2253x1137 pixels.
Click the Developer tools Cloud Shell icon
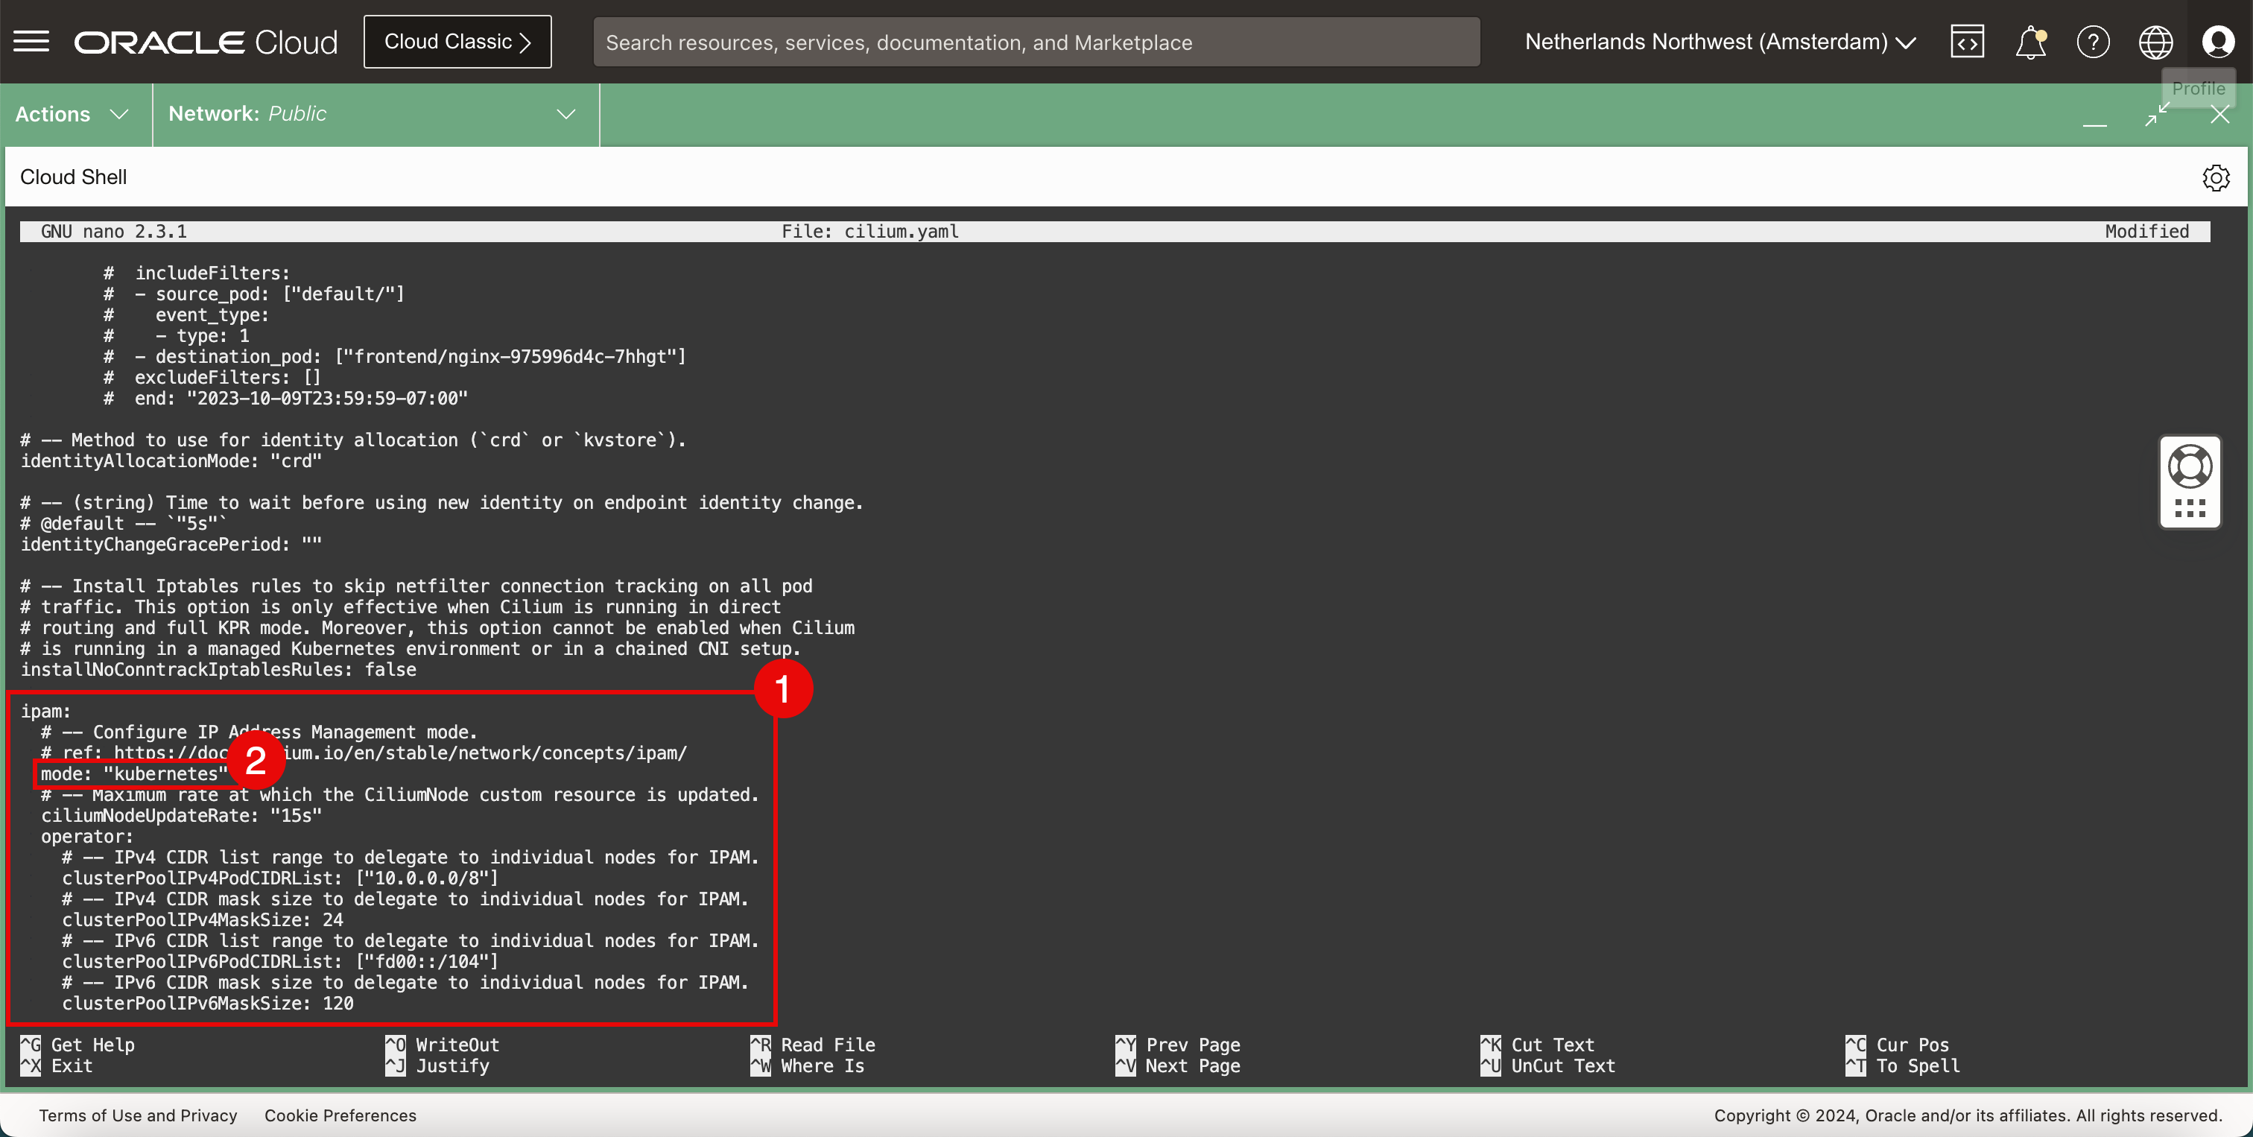click(1967, 41)
